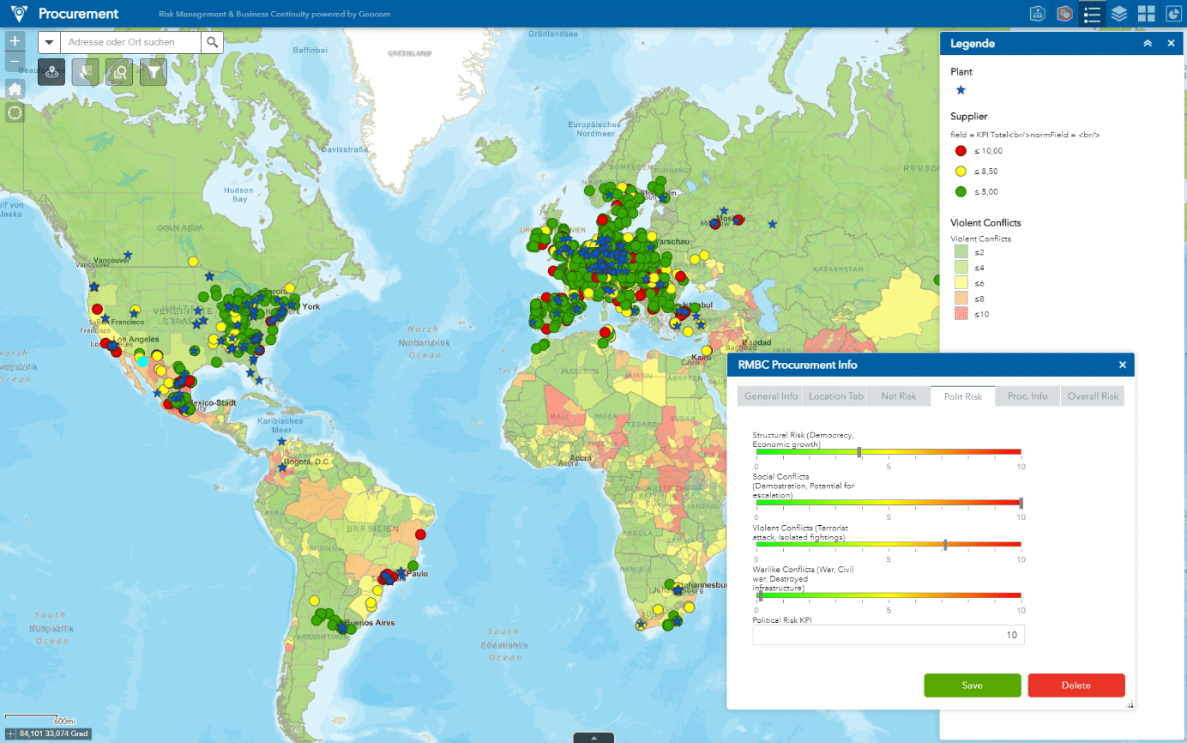This screenshot has height=743, width=1187.
Task: Find my location with the crosshair button
Action: 15,112
